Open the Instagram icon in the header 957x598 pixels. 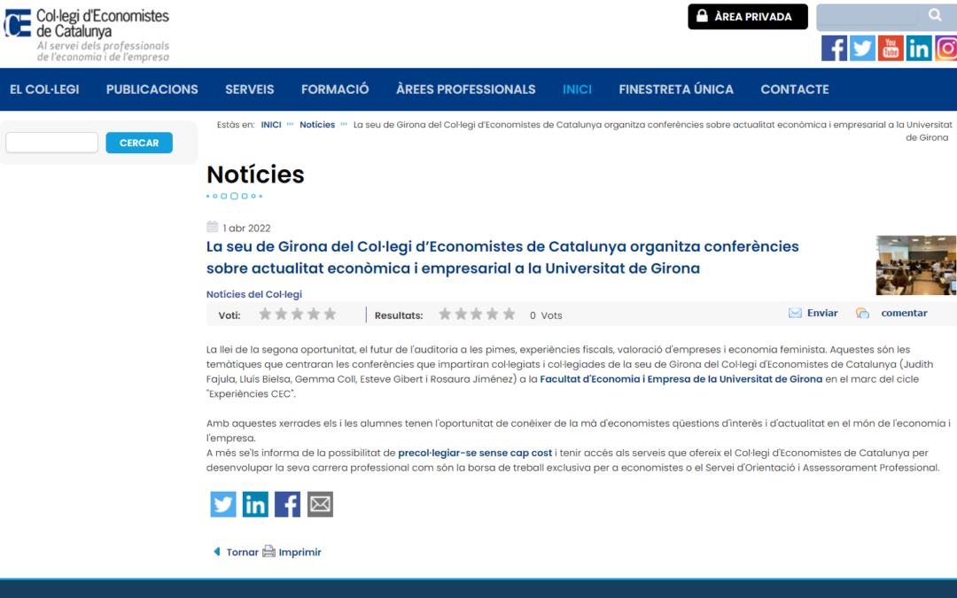pos(945,48)
